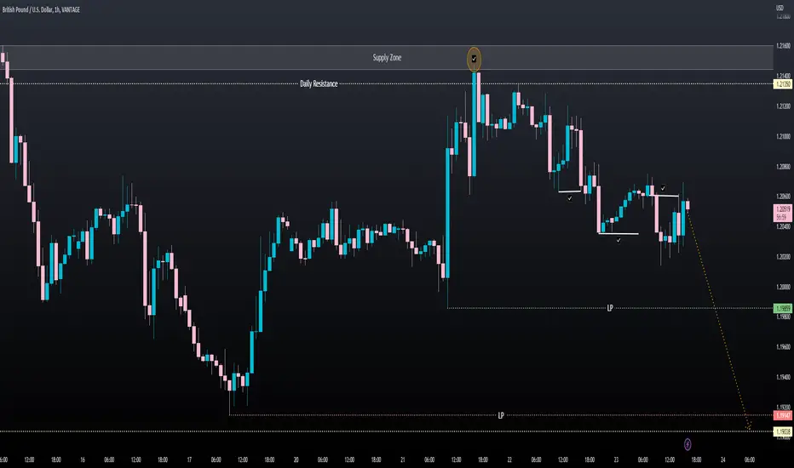Viewport: 794px width, 468px height.
Task: Click the time axis label 16
Action: (83, 459)
